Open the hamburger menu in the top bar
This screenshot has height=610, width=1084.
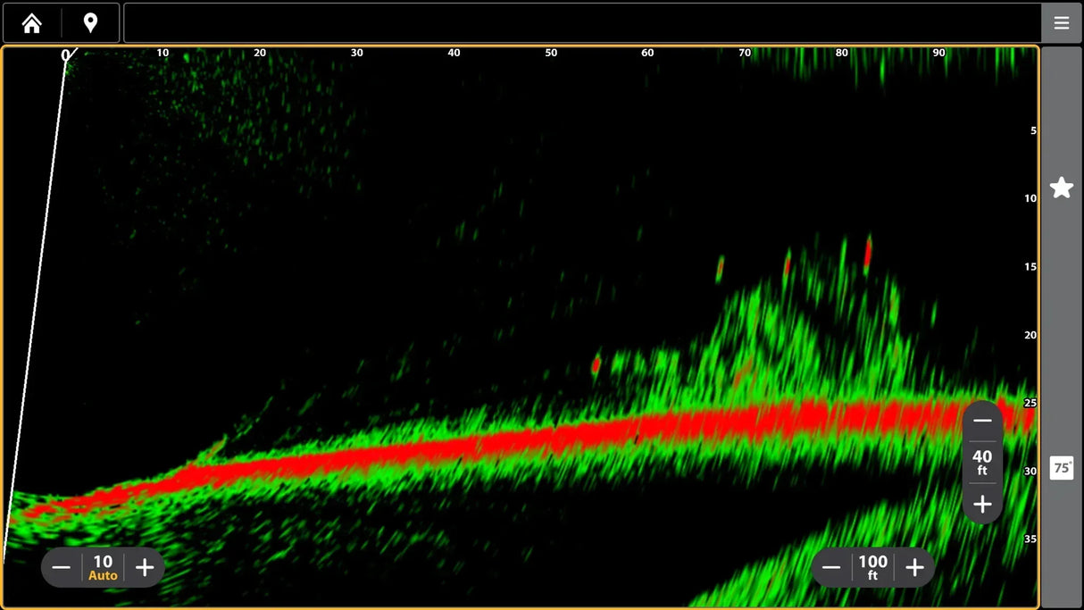pyautogui.click(x=1061, y=22)
